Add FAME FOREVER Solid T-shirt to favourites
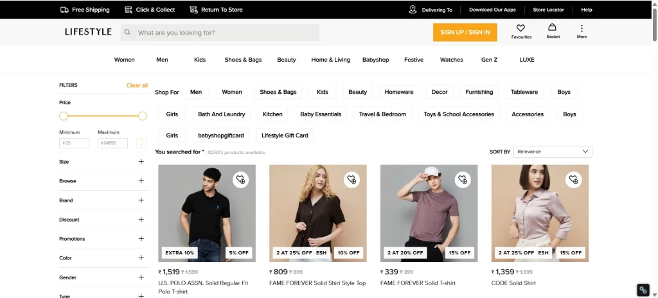 click(463, 180)
